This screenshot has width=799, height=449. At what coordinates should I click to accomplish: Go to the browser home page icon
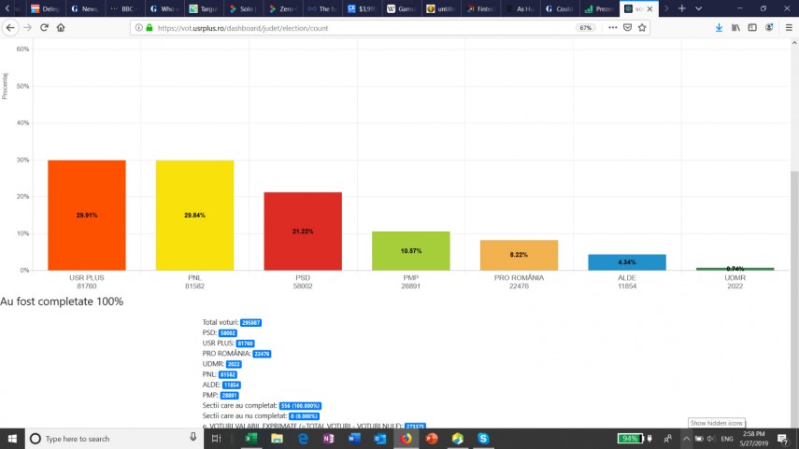click(61, 28)
